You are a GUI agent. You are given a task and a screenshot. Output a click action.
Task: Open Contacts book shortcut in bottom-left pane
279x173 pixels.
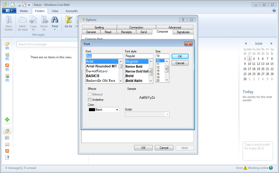(x=7, y=144)
